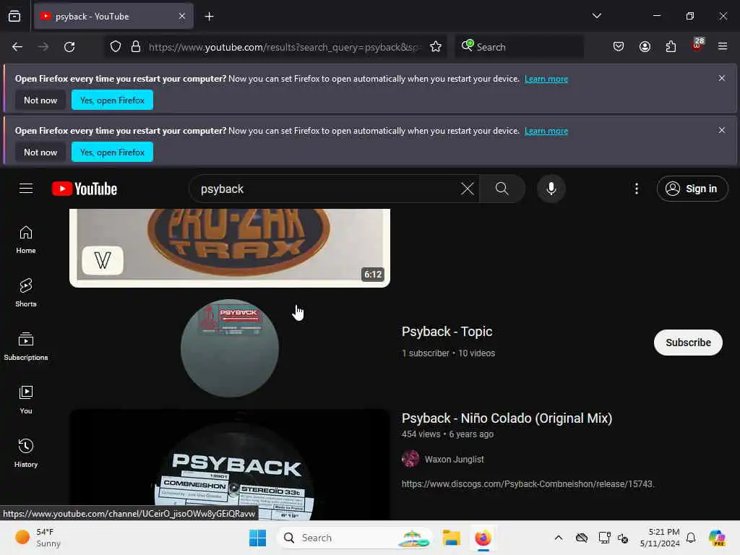Open the clock showing 5:21 PM

click(660, 538)
